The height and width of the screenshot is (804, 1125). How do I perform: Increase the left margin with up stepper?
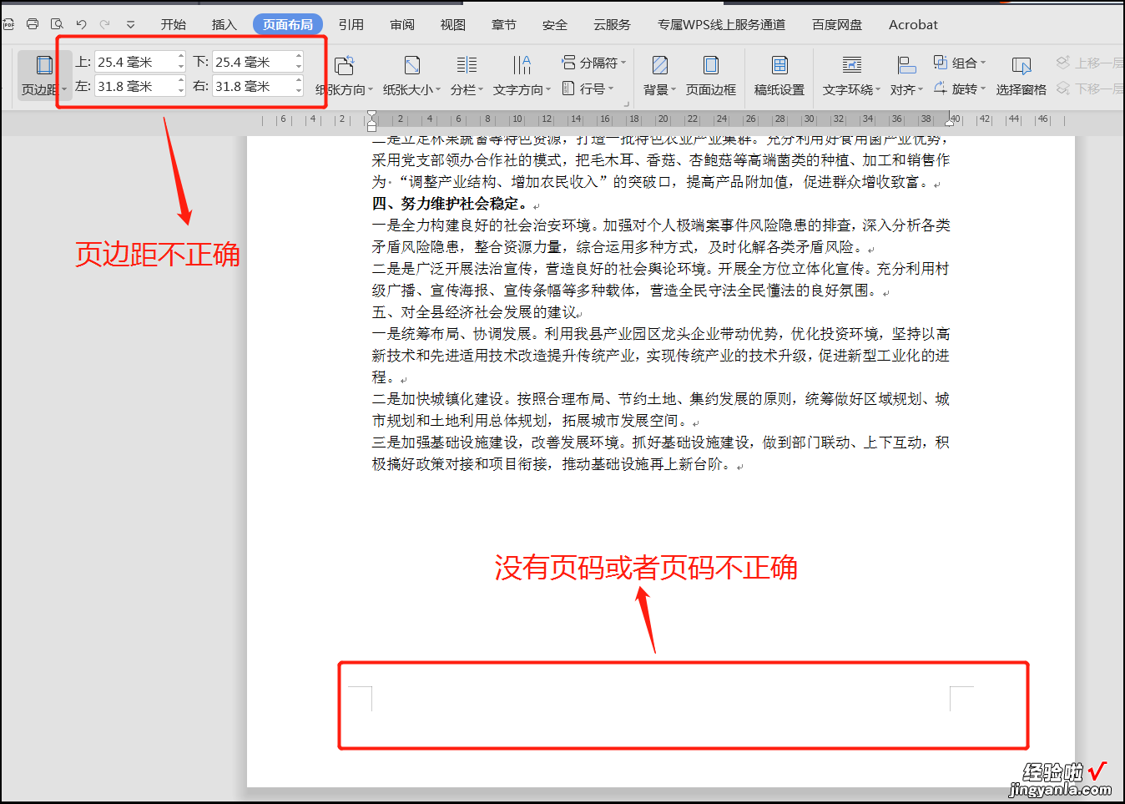[181, 81]
